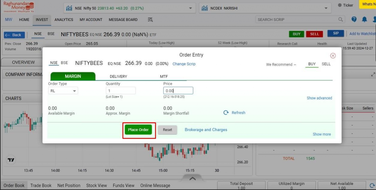
Task: Expand the NCDEX NKRISHI index dropdown
Action: (326, 8)
